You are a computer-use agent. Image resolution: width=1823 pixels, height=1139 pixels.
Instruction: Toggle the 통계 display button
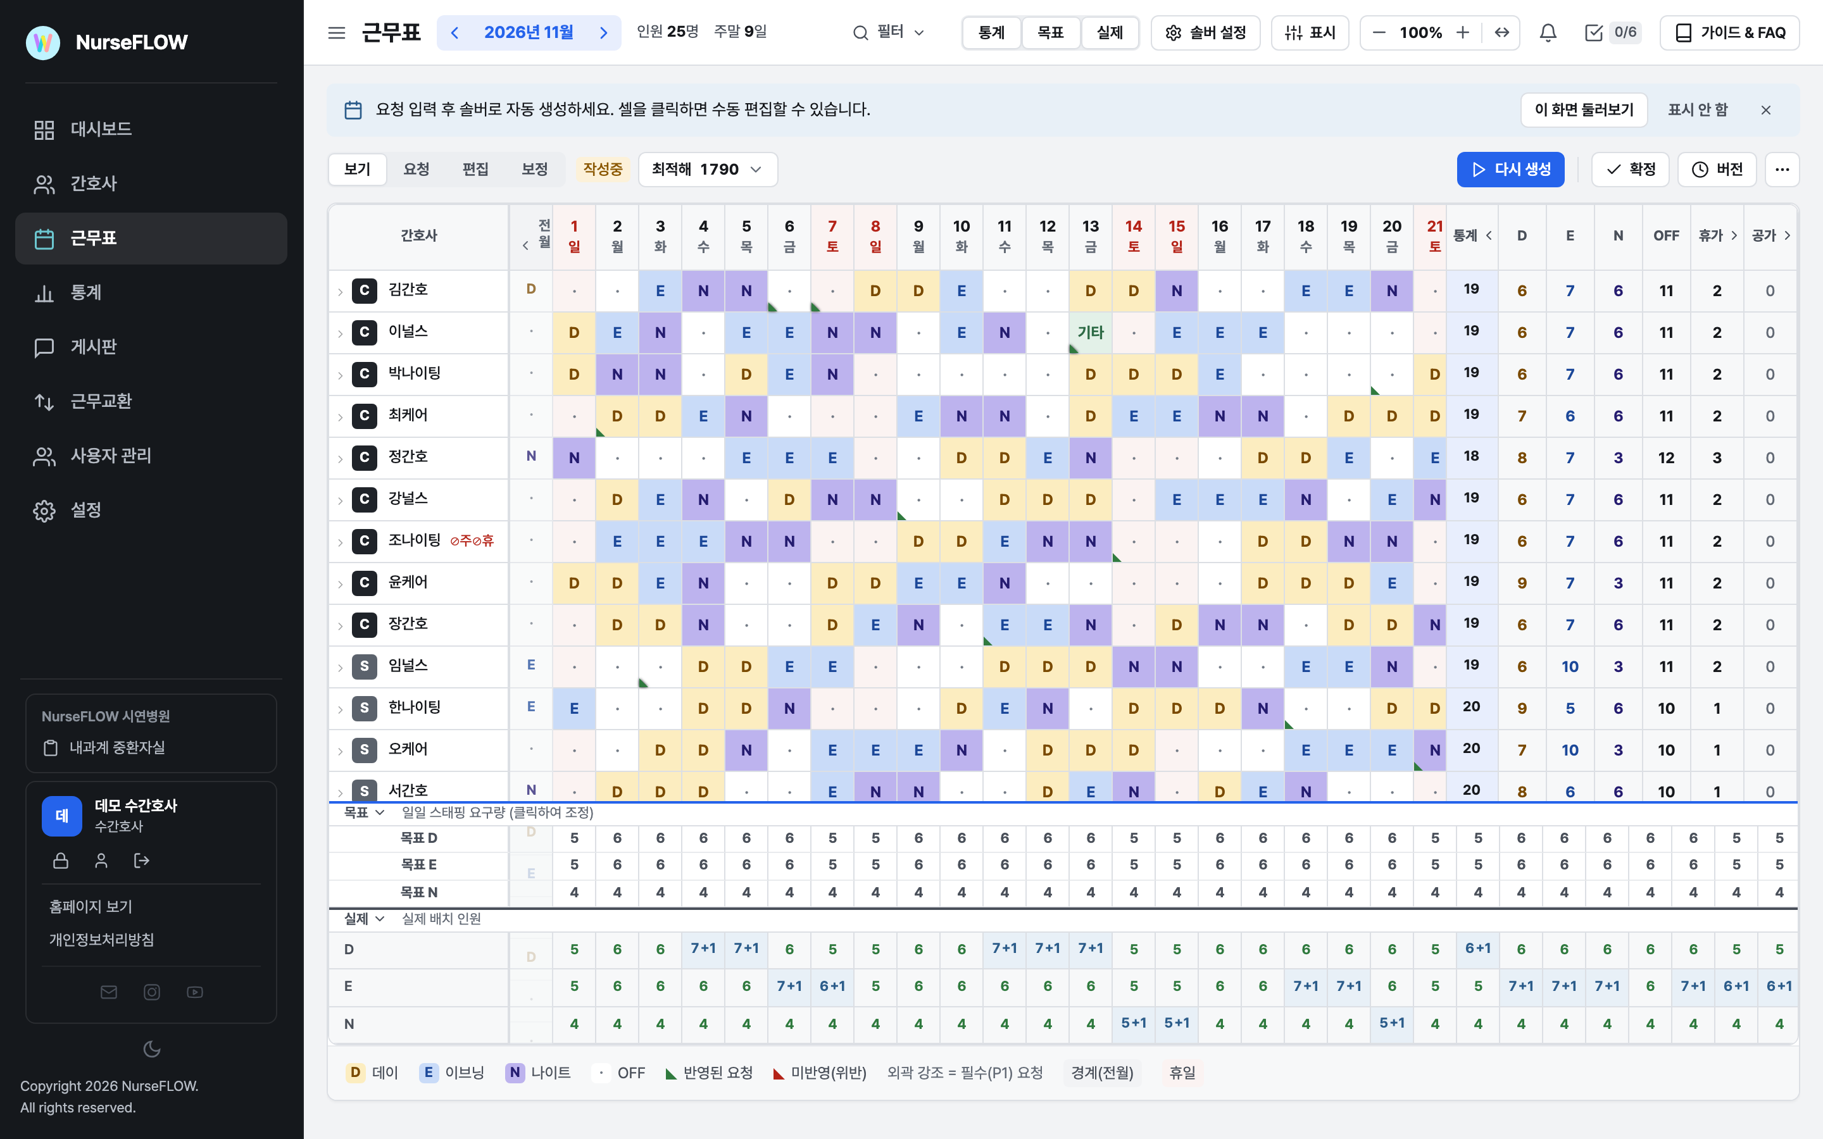pyautogui.click(x=991, y=32)
